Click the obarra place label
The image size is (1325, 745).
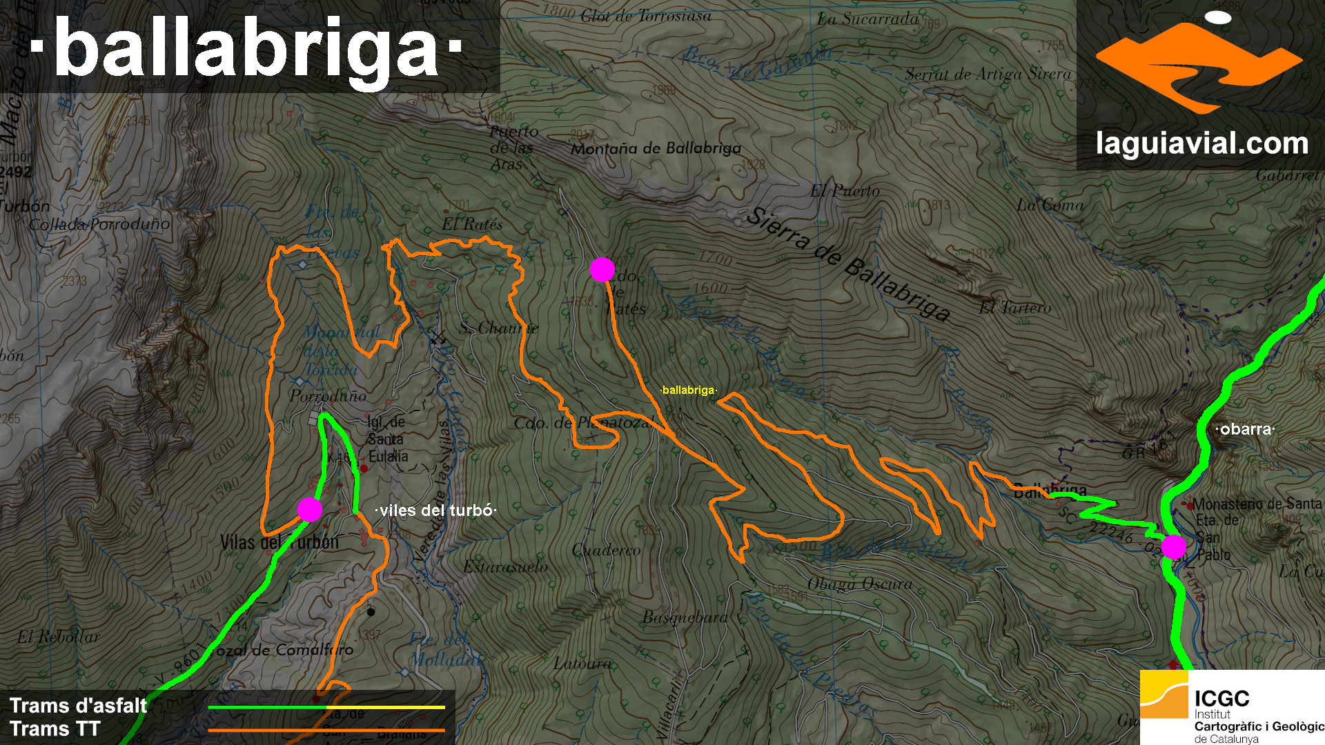coord(1245,429)
